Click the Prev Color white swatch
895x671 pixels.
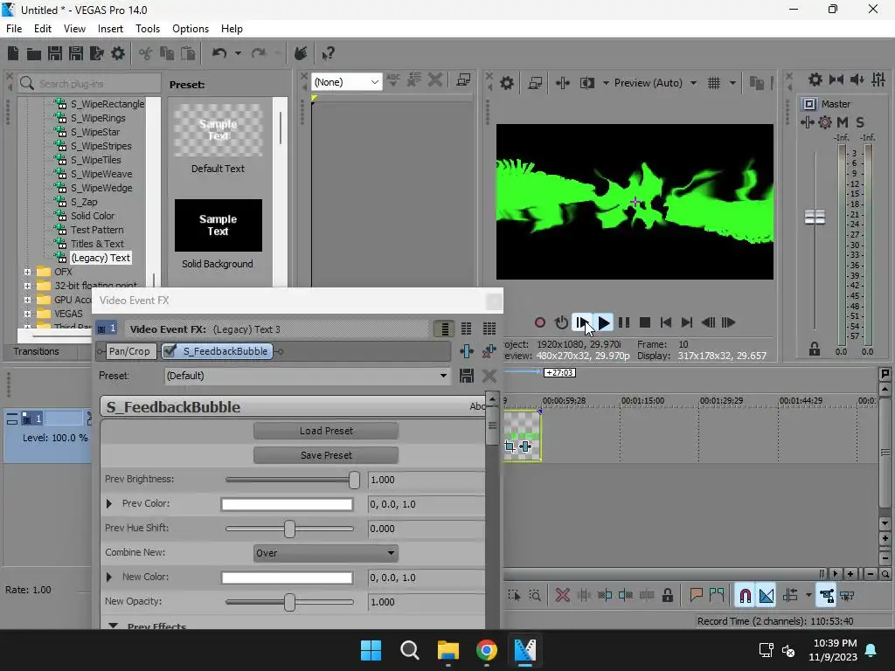[287, 504]
